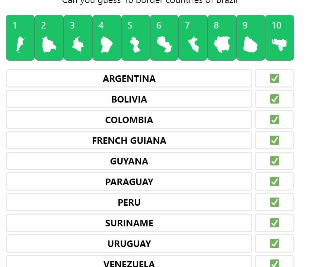This screenshot has width=309, height=267.
Task: Click the Peru silhouette tile numbered 7
Action: tap(193, 38)
